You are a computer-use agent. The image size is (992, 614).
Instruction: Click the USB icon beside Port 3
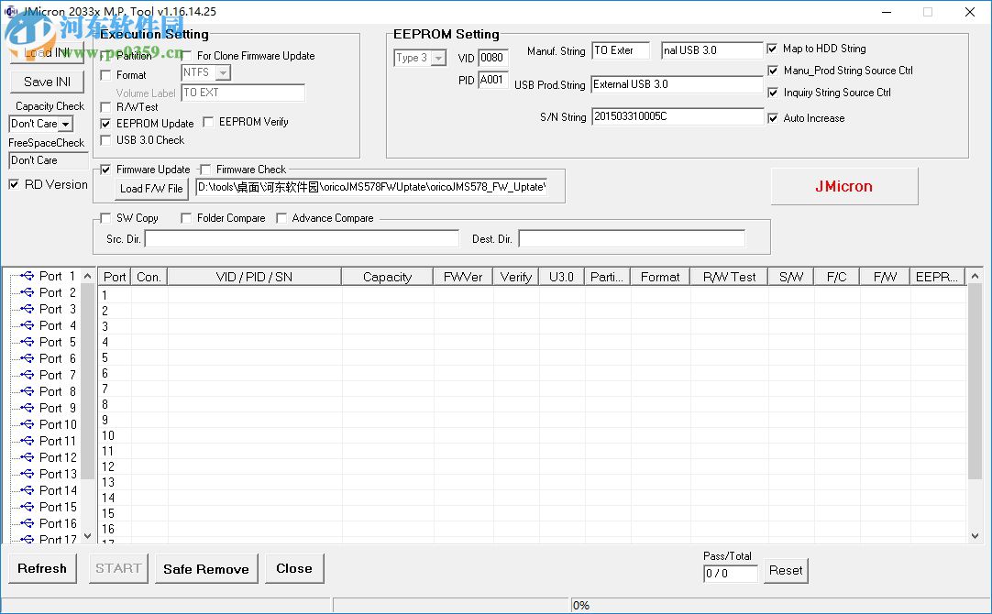click(28, 309)
